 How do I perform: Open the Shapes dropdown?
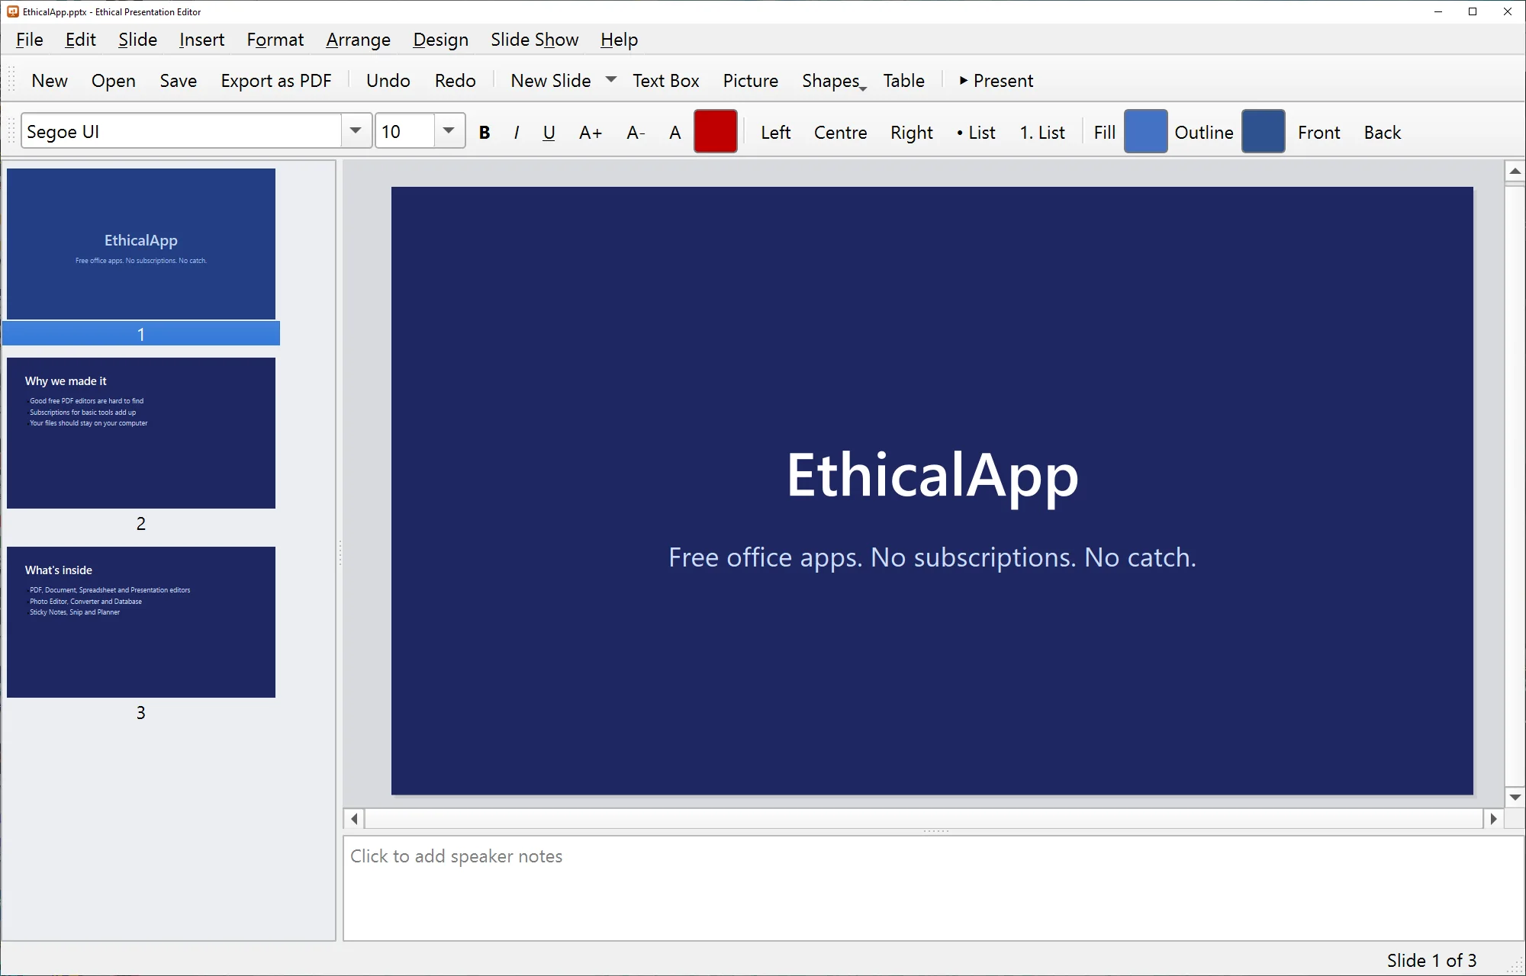[x=833, y=80]
